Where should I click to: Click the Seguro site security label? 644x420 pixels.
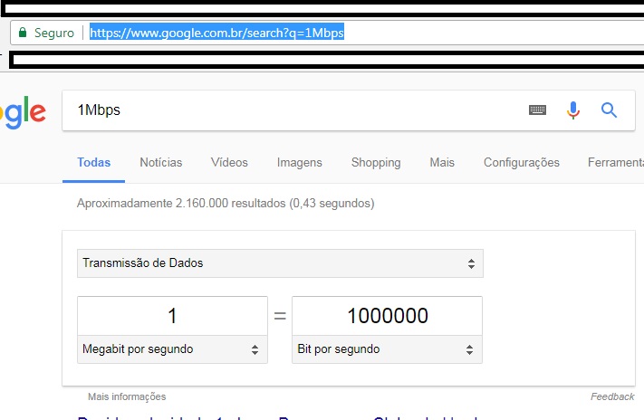[54, 33]
